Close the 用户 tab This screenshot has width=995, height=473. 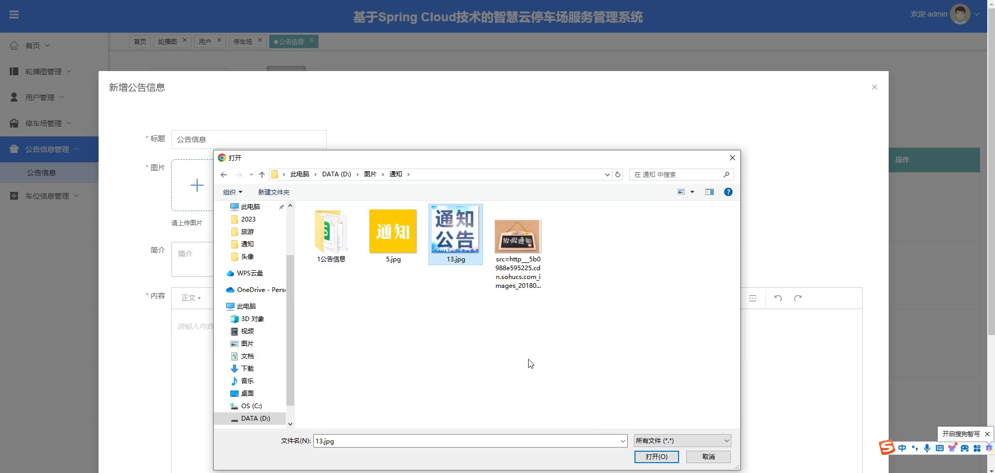click(x=219, y=40)
